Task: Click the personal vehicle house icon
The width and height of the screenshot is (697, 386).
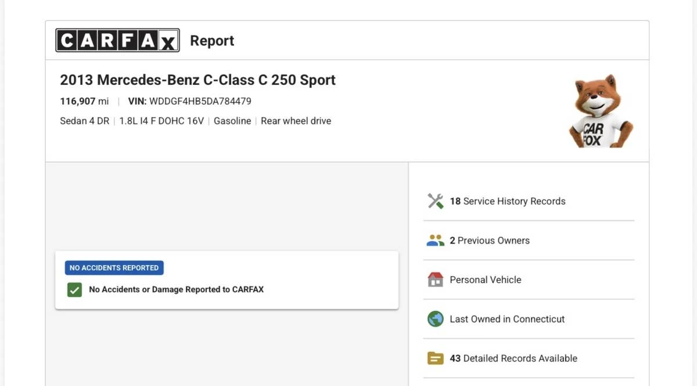Action: [x=436, y=280]
